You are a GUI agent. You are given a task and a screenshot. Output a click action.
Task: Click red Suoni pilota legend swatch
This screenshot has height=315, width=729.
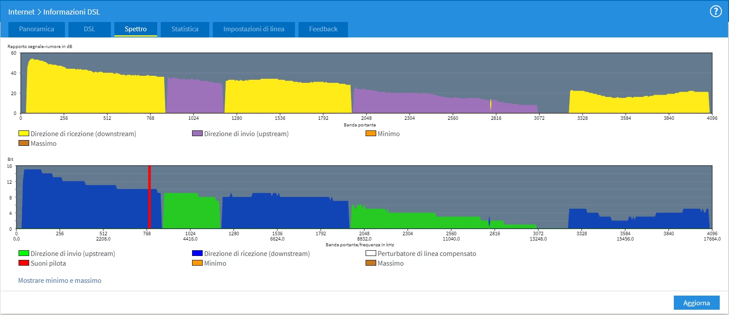[x=23, y=263]
